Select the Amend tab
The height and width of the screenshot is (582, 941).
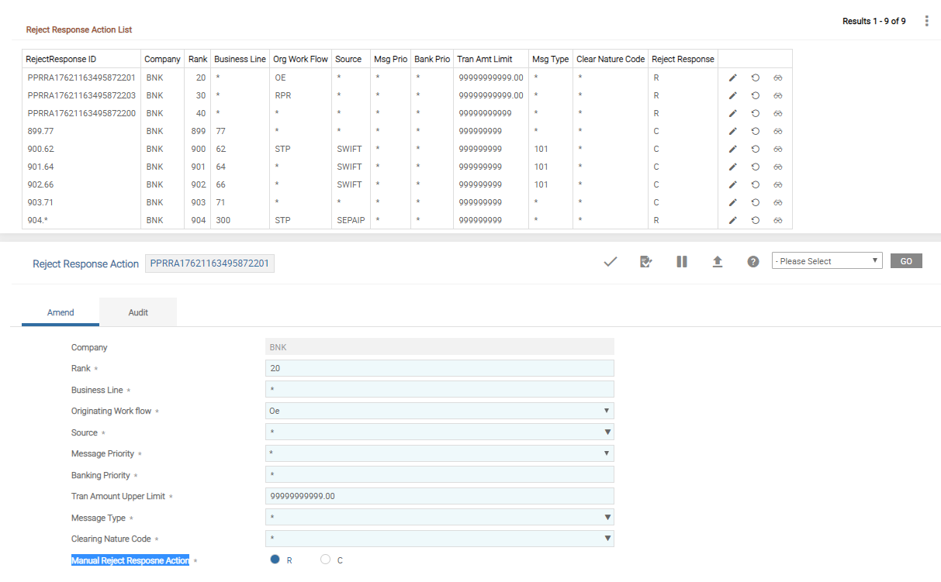click(x=61, y=312)
